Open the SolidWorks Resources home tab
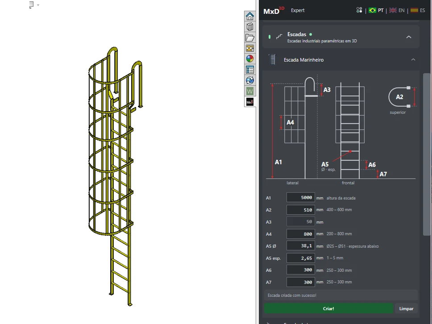Screen dimensions: 432x324 [x=250, y=16]
